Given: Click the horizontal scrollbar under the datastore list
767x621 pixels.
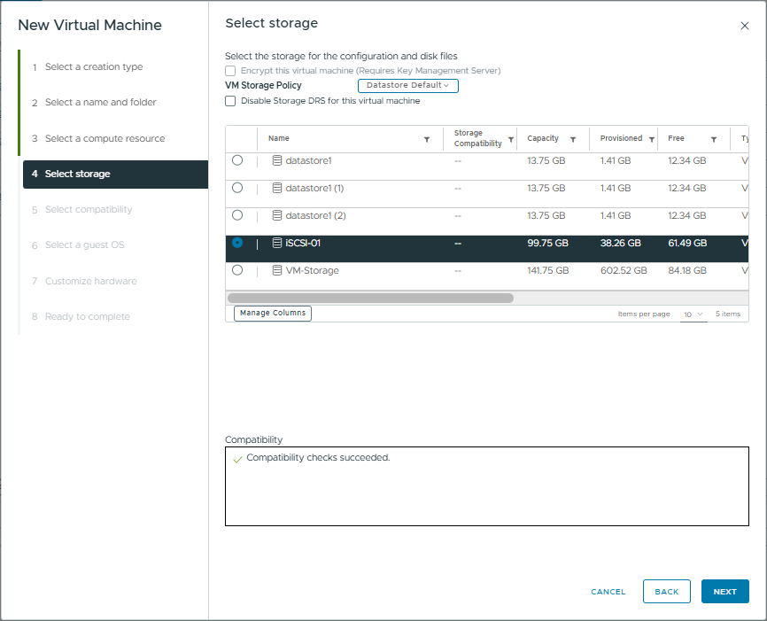Looking at the screenshot, I should pos(372,298).
